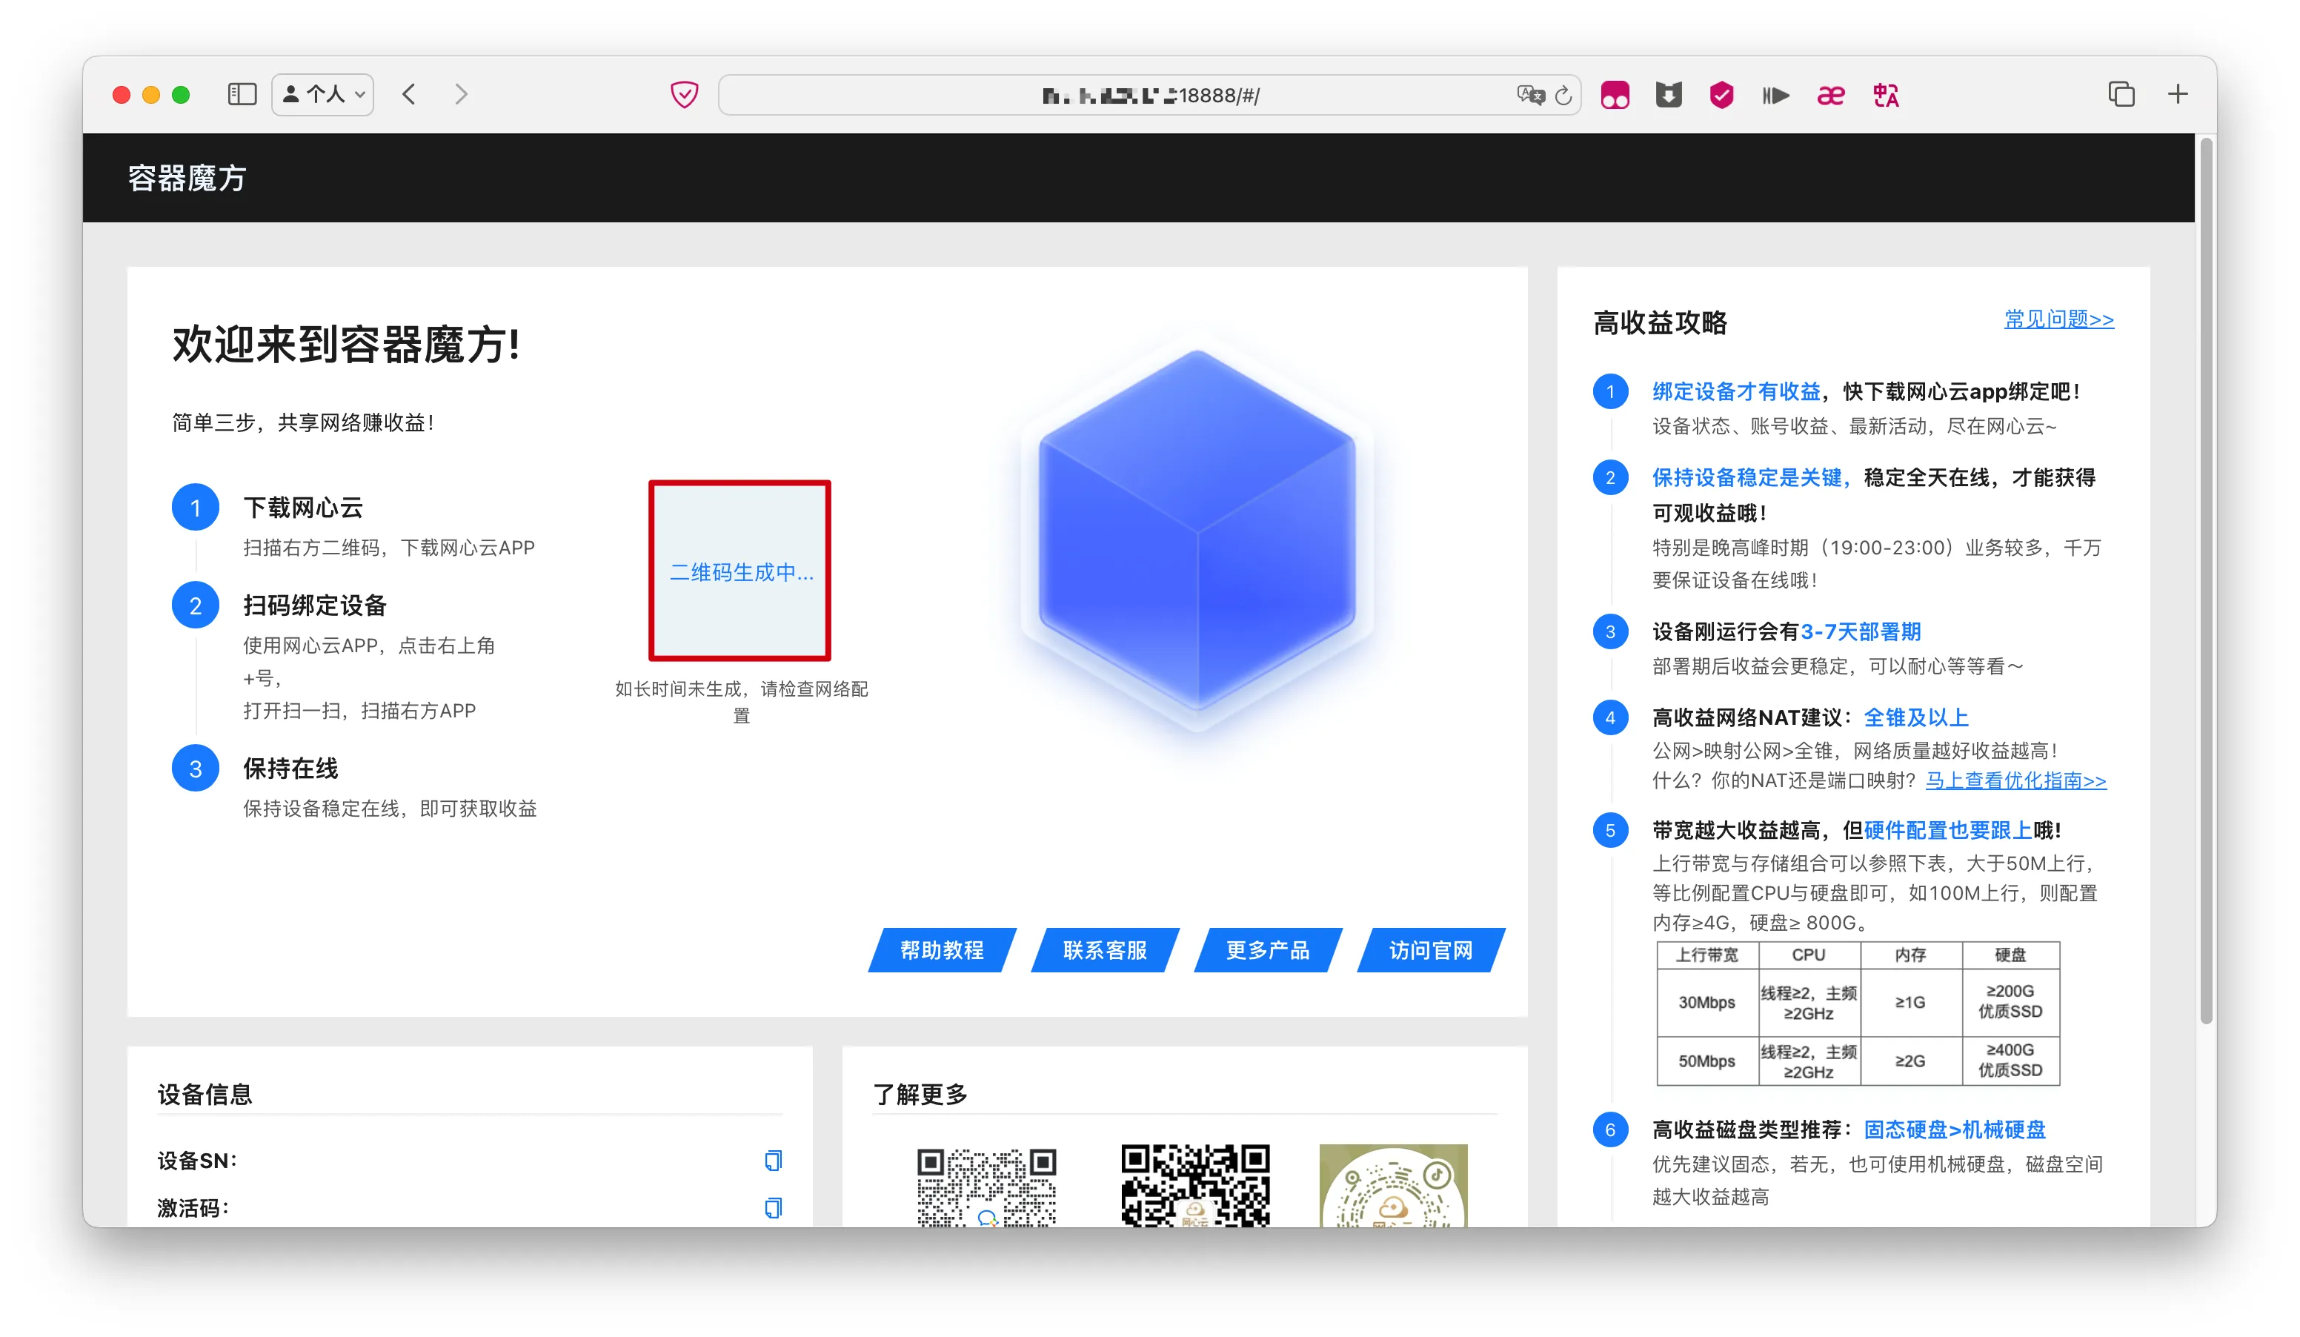Click the CPU cell in the 30Mbps row
The image size is (2300, 1337).
1809,1002
